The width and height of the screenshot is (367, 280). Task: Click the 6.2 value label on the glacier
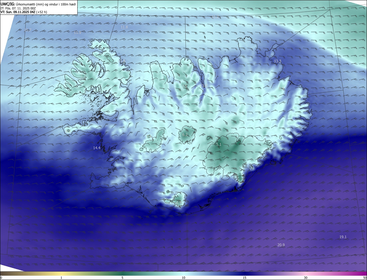(185, 135)
